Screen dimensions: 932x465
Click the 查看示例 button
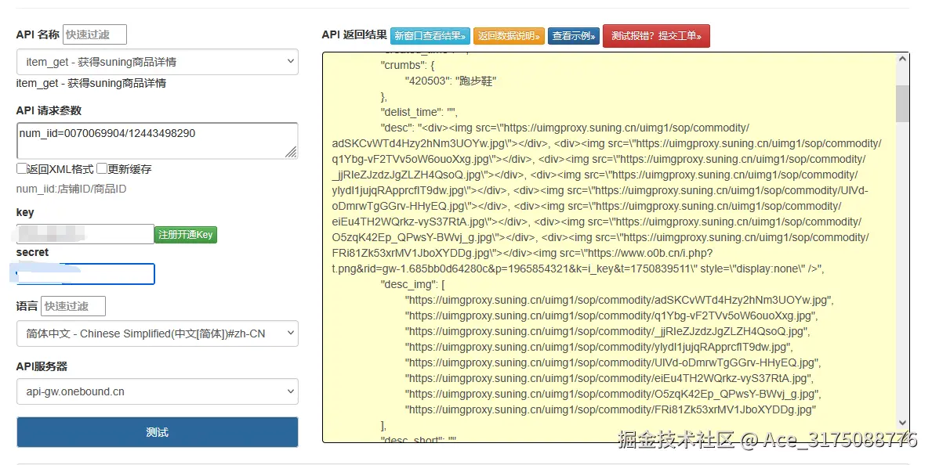[x=574, y=36]
